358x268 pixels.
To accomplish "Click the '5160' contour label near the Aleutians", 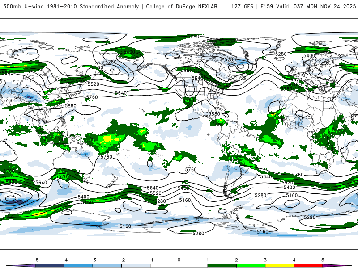I will [x=98, y=67].
